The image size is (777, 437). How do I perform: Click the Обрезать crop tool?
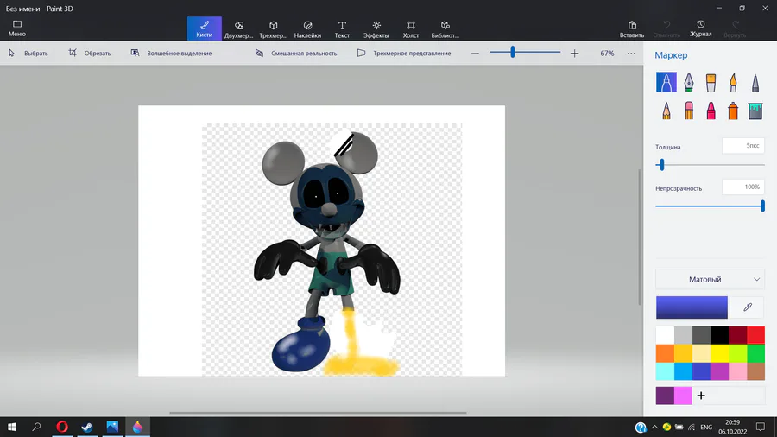point(90,53)
